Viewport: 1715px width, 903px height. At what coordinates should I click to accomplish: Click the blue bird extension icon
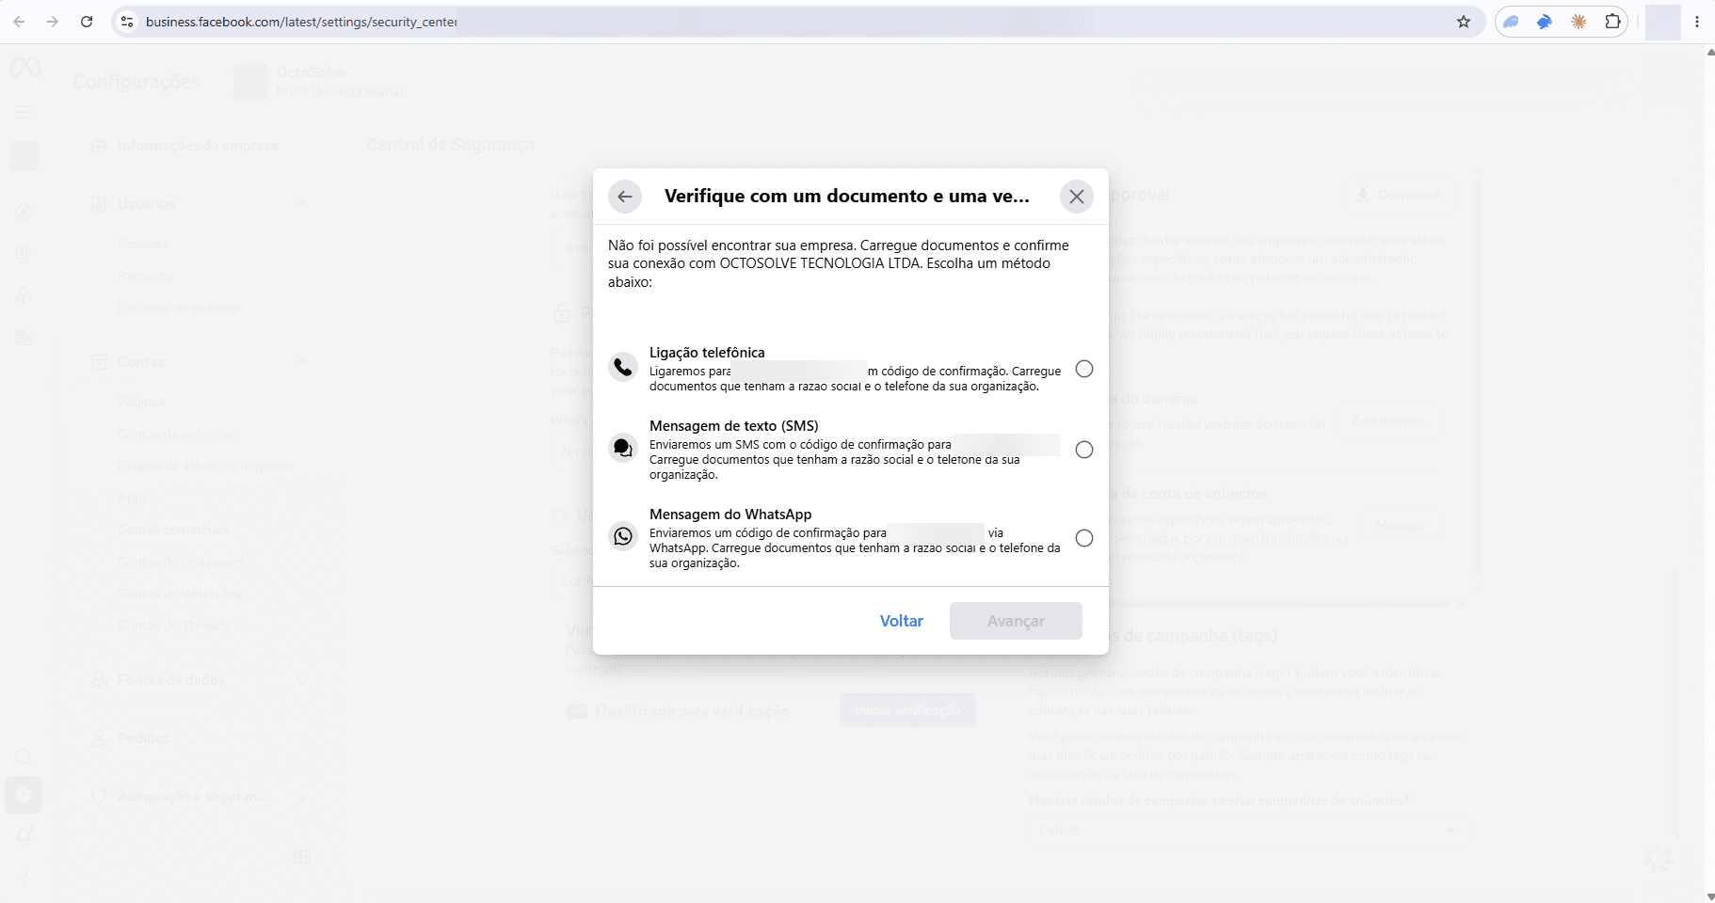point(1545,22)
